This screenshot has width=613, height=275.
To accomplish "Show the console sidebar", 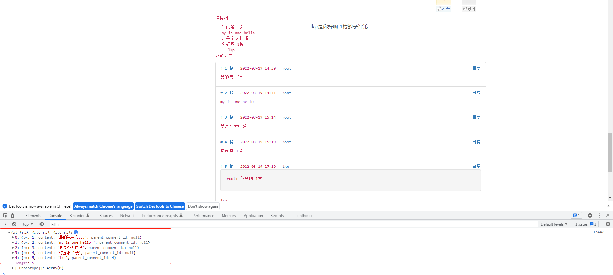I will pyautogui.click(x=5, y=224).
